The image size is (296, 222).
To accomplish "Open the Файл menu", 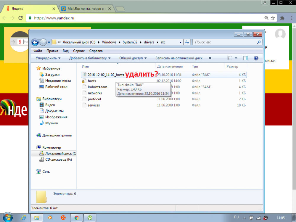I will (x=38, y=51).
